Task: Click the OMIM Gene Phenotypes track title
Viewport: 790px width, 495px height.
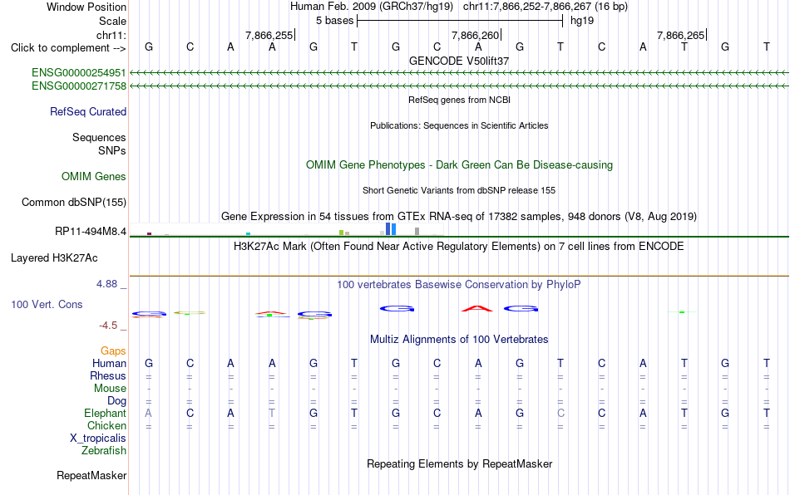Action: (459, 165)
